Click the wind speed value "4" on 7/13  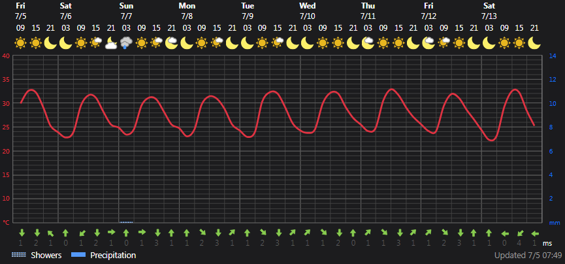click(519, 243)
